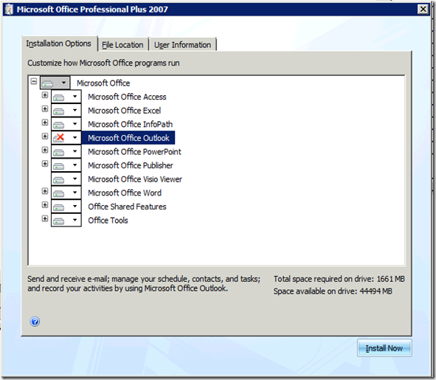Open not-available dropdown for Microsoft Office Outlook
436x380 pixels.
pyautogui.click(x=66, y=137)
